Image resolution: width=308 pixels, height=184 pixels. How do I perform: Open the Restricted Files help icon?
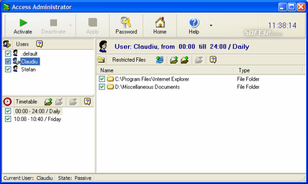tap(213, 59)
